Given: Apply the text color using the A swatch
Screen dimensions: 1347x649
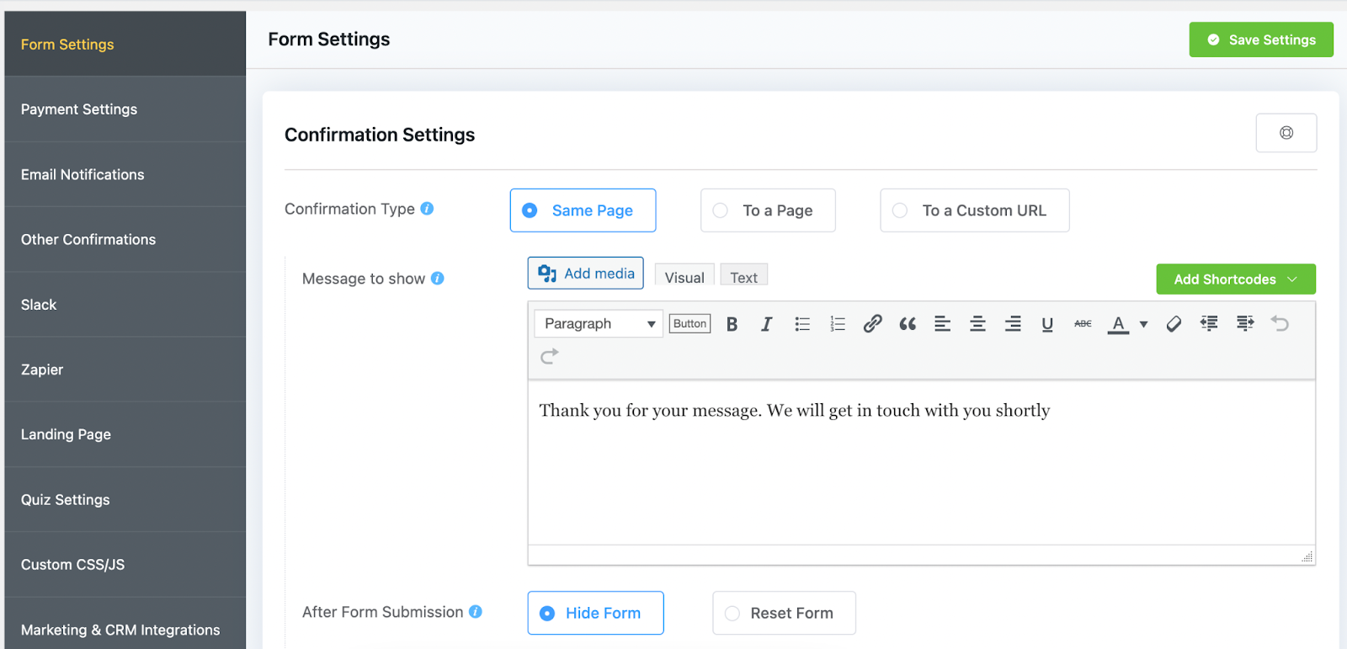Looking at the screenshot, I should [1118, 324].
